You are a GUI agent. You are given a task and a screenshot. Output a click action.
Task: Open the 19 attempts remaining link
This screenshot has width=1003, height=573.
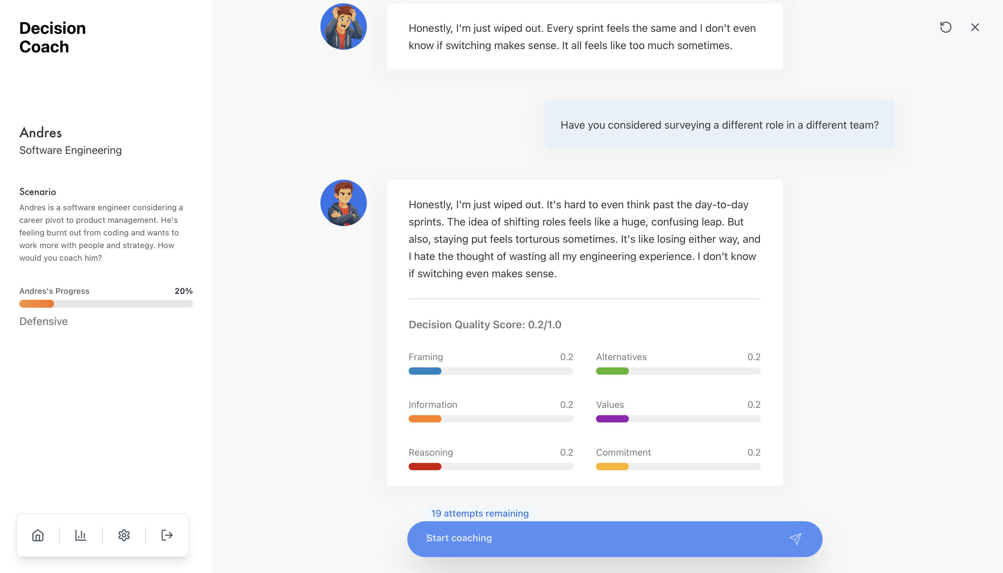tap(480, 513)
